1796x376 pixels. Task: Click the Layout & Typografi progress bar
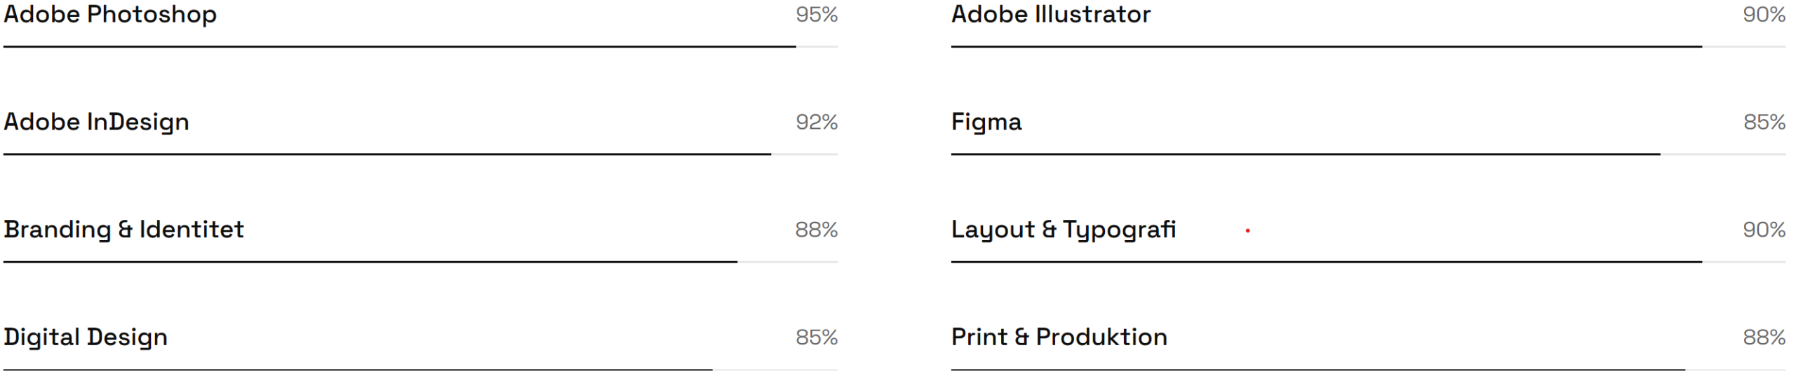(1368, 262)
